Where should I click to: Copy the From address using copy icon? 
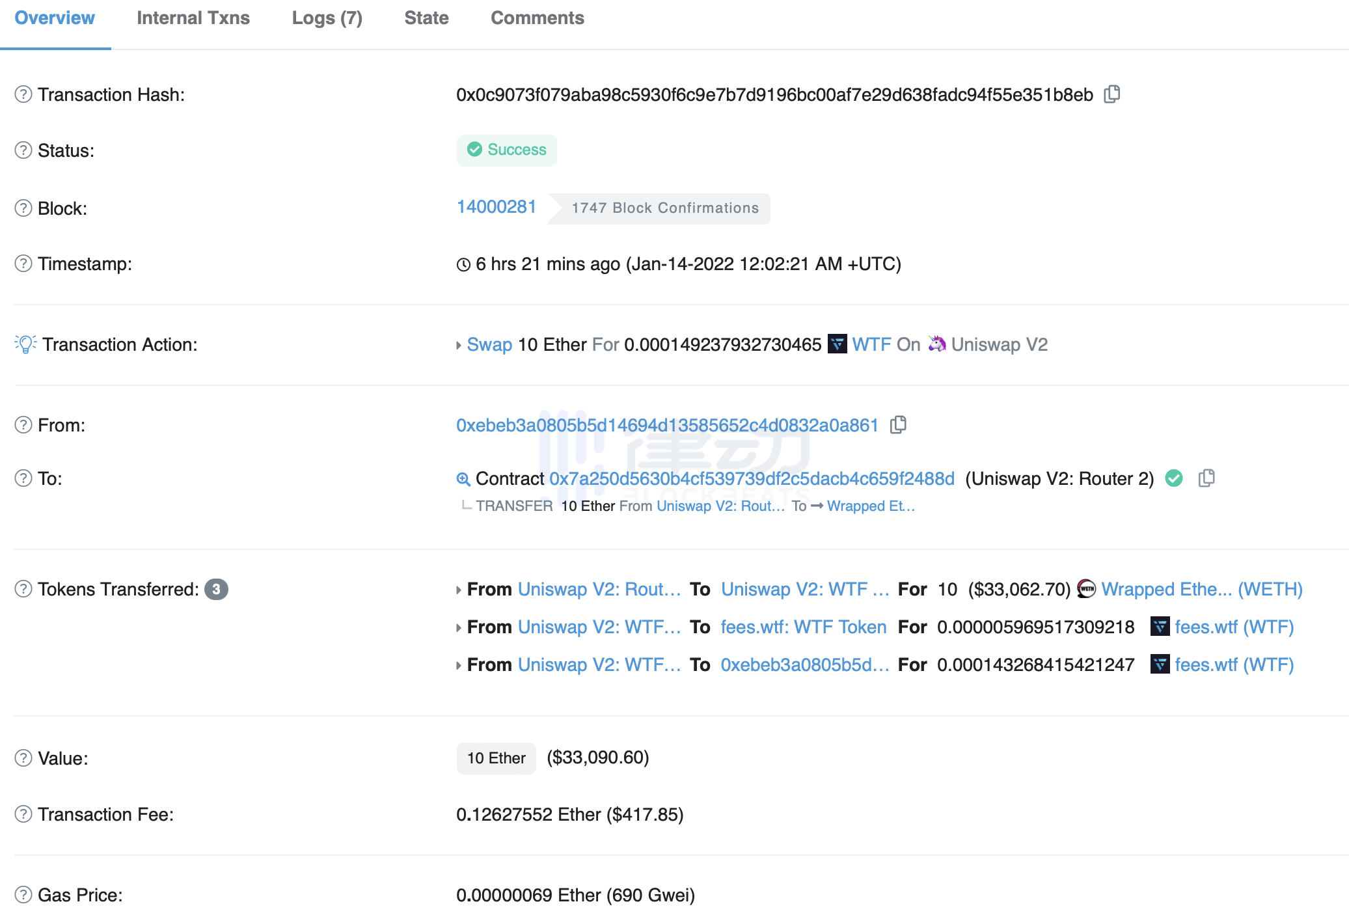(x=898, y=425)
